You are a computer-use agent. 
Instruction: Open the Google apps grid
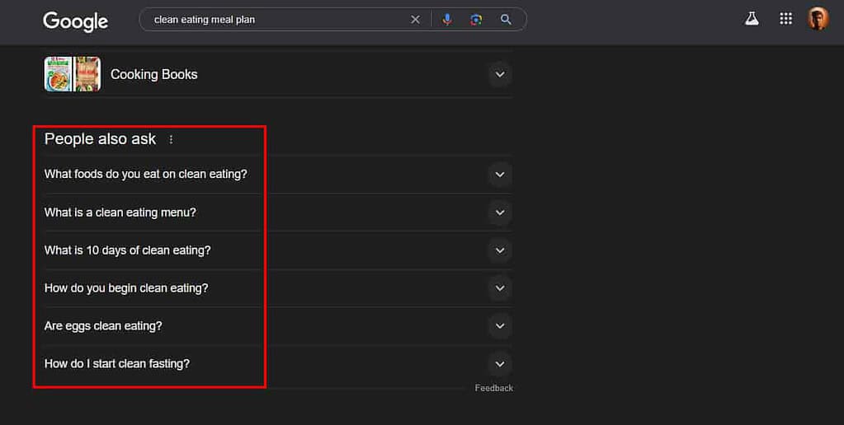click(785, 19)
